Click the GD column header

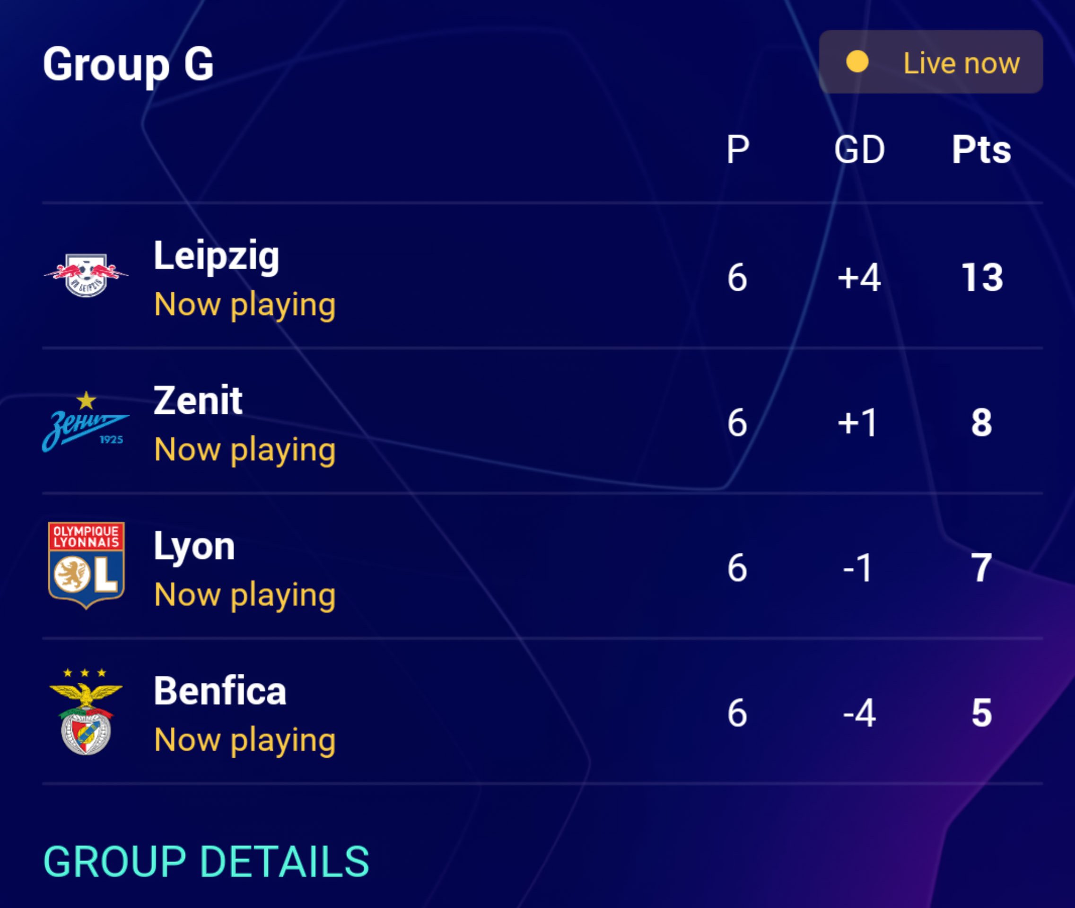click(859, 150)
